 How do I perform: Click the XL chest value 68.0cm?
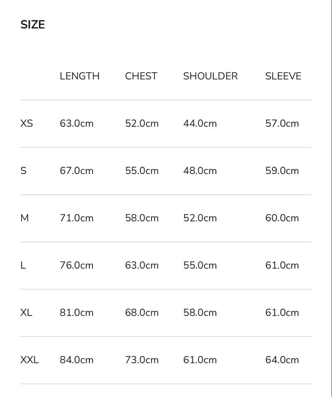tap(142, 312)
